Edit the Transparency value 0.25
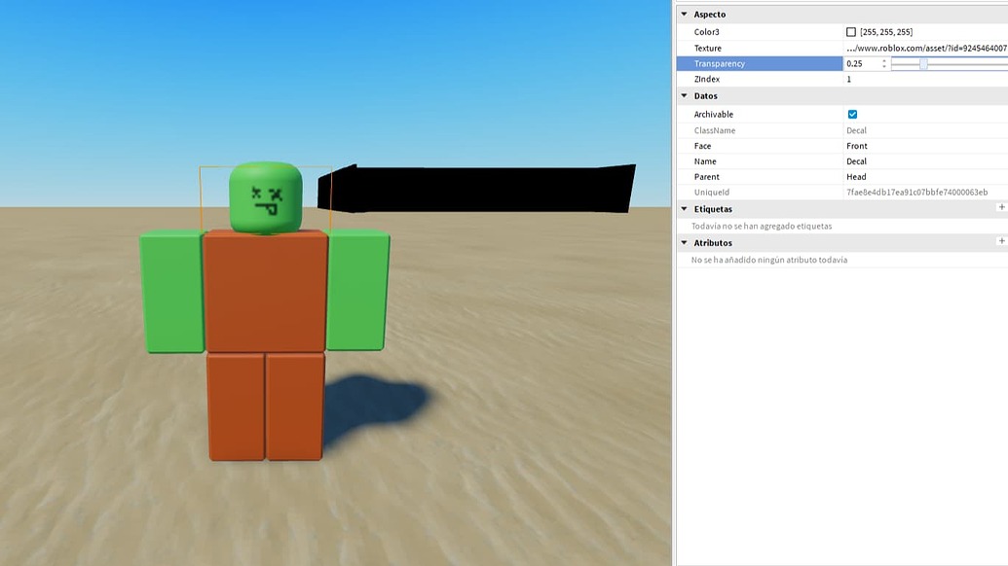This screenshot has height=566, width=1008. 857,62
